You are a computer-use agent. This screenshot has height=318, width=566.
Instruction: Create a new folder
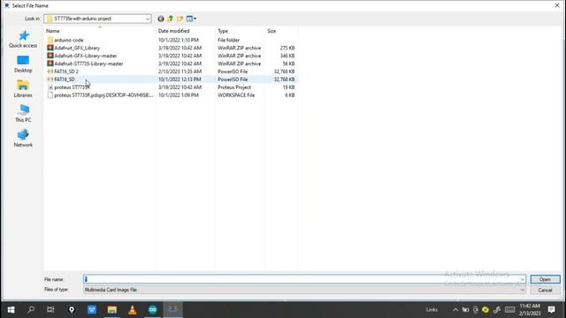click(180, 19)
